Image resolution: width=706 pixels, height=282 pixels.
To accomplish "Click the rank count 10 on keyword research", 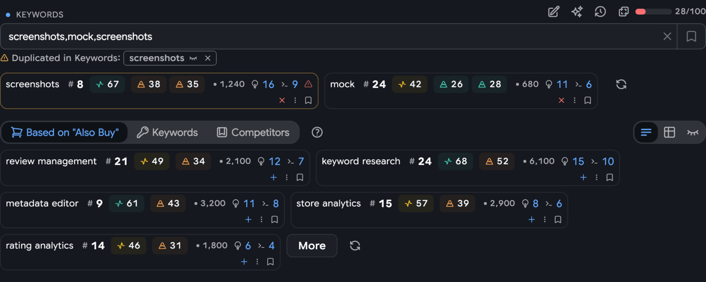I will [603, 161].
